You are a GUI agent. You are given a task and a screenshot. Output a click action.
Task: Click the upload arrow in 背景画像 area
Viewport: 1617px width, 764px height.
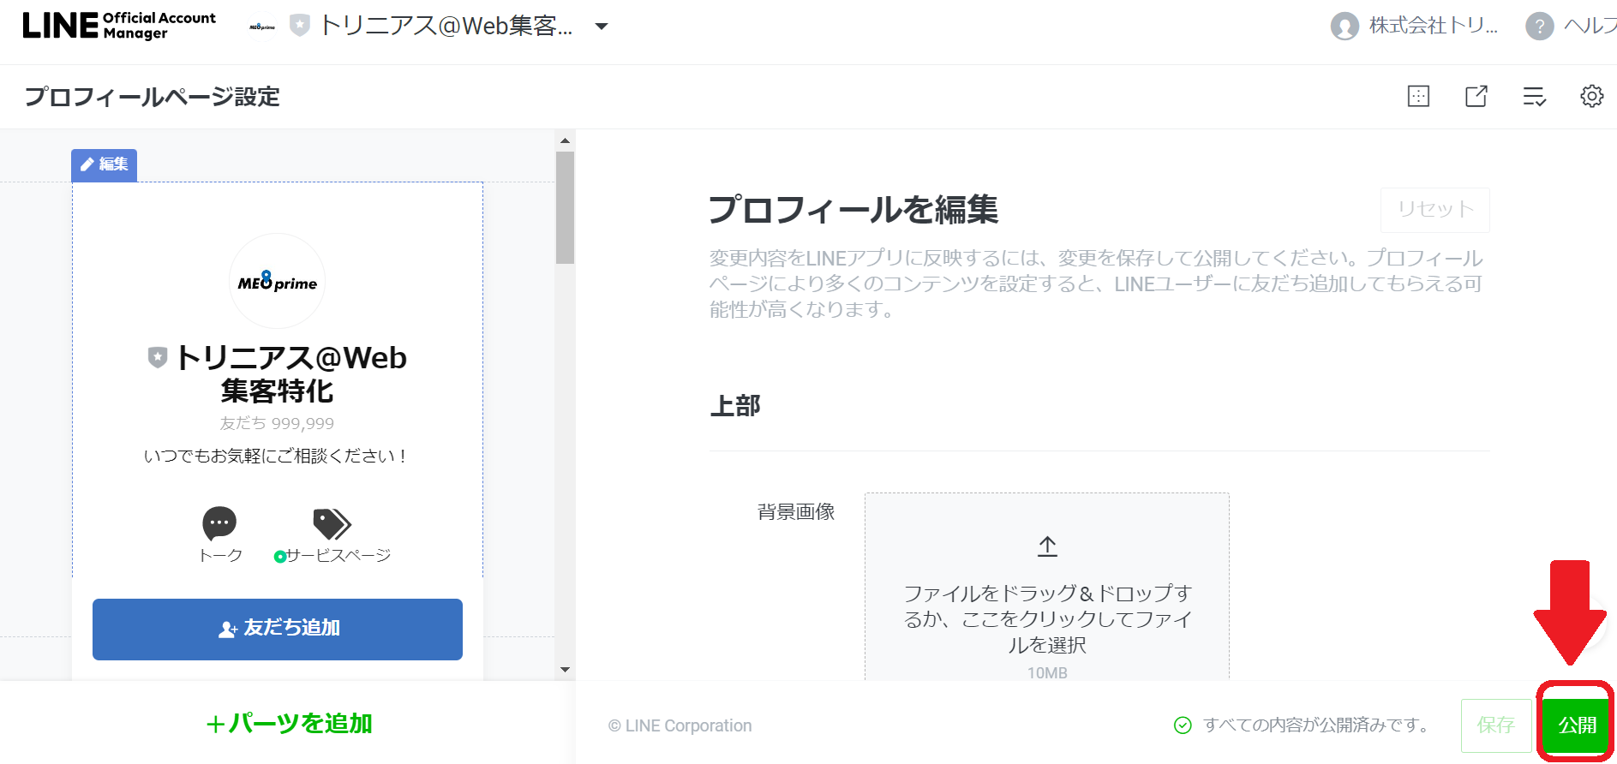[1046, 546]
